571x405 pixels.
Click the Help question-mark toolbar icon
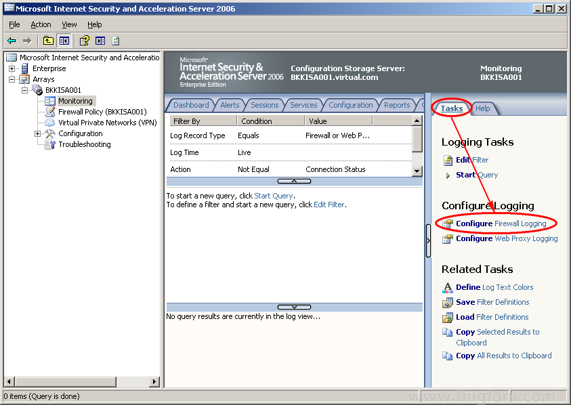[x=85, y=41]
